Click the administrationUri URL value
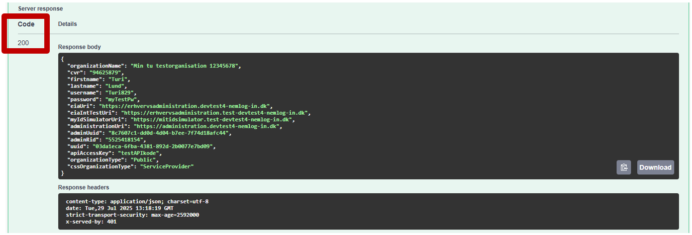Viewport: 692px width, 235px height. 207,127
